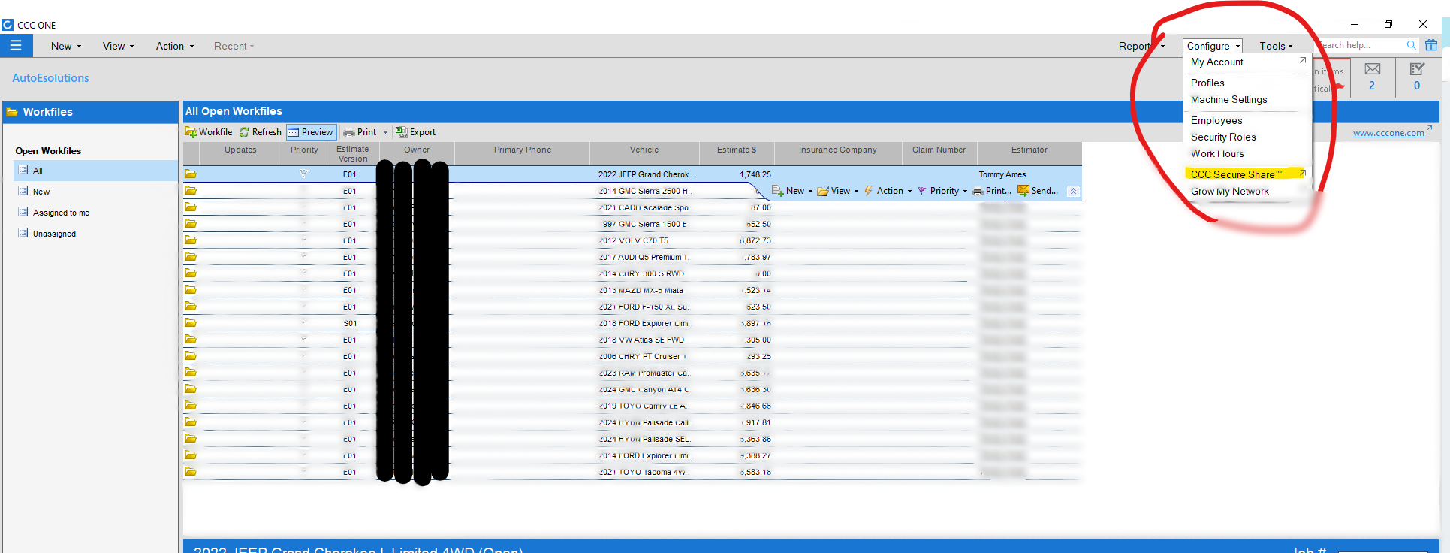
Task: Create a new Workfile from the toolbar
Action: pos(209,132)
